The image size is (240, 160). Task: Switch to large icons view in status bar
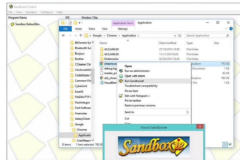(x=230, y=144)
